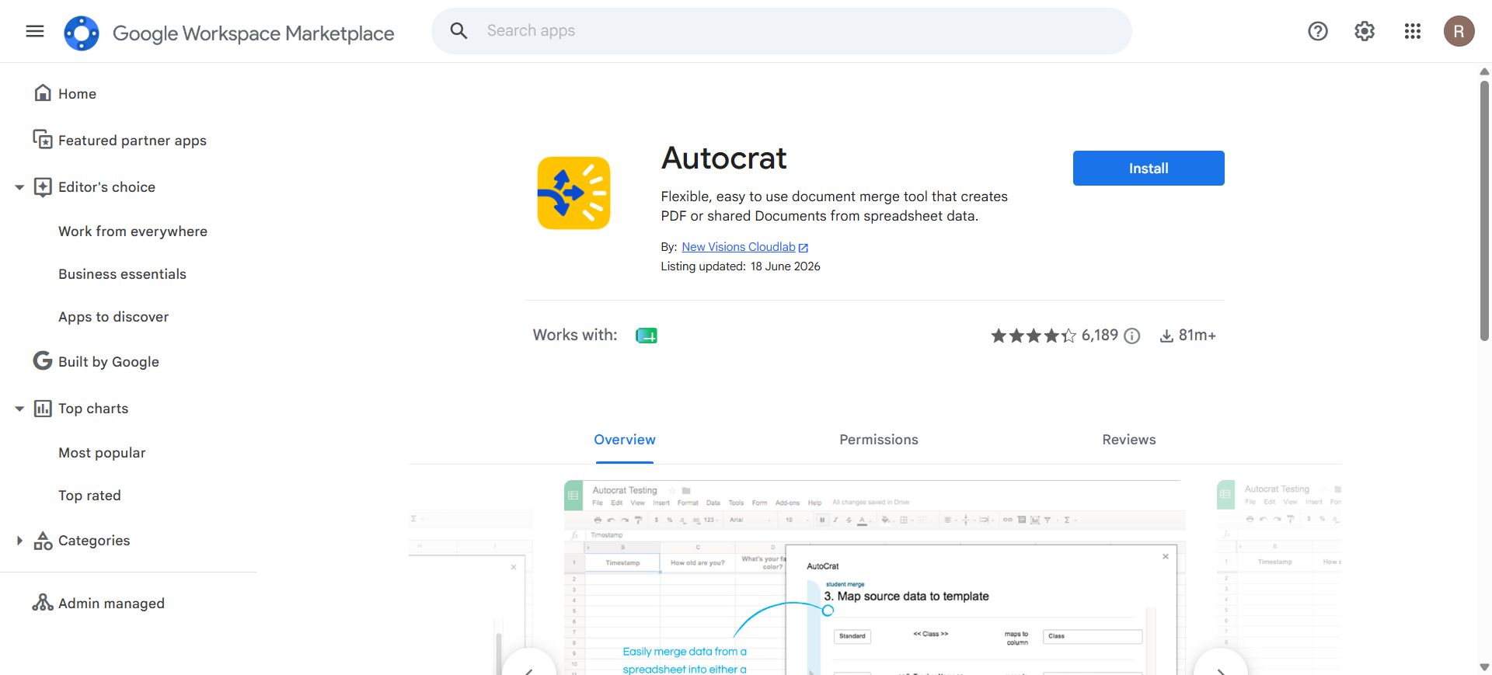Click the 6,189 ratings count
The height and width of the screenshot is (675, 1492).
(x=1100, y=335)
